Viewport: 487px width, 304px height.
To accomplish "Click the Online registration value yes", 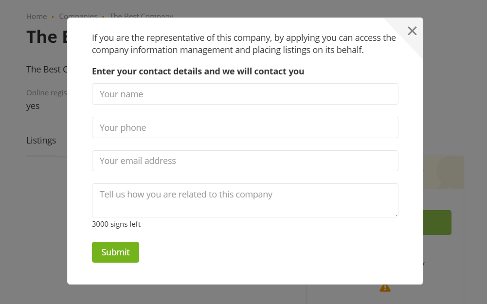I will pos(33,106).
